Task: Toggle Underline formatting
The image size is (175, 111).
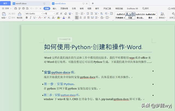Action: coord(34,17)
